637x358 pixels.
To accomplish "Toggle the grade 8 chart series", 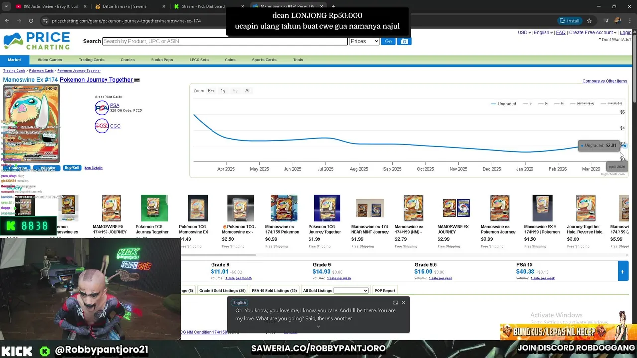I will coord(543,104).
